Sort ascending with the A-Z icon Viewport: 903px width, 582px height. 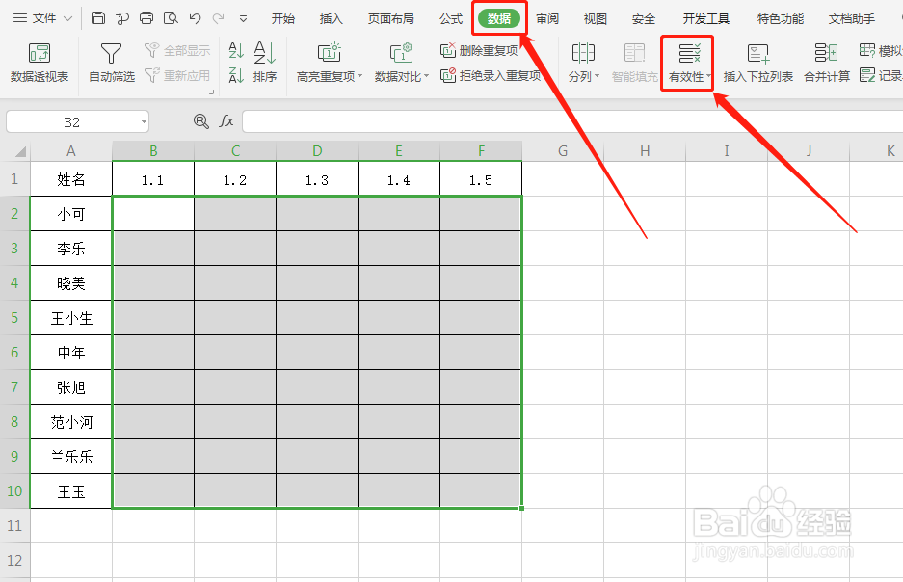tap(236, 50)
